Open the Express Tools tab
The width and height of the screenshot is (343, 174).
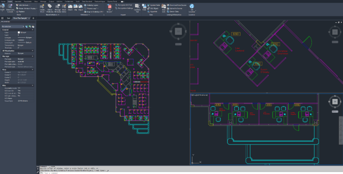[x=112, y=1]
